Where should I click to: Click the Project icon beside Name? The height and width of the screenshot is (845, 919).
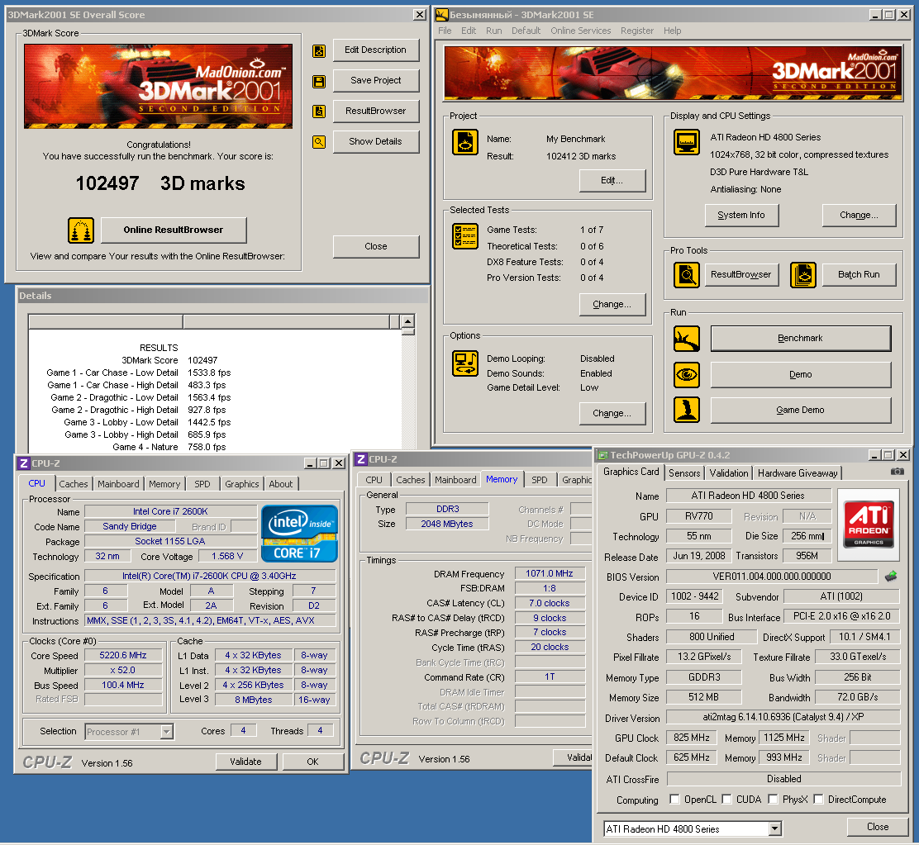pos(465,142)
